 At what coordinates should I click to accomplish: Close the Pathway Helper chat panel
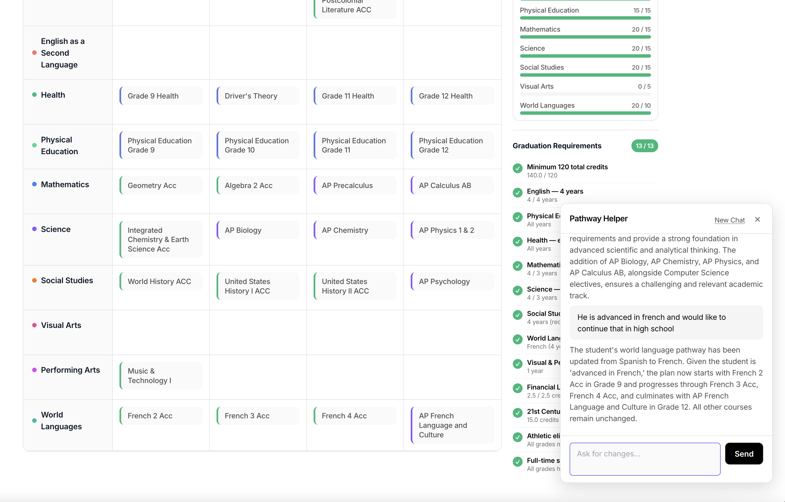[757, 219]
